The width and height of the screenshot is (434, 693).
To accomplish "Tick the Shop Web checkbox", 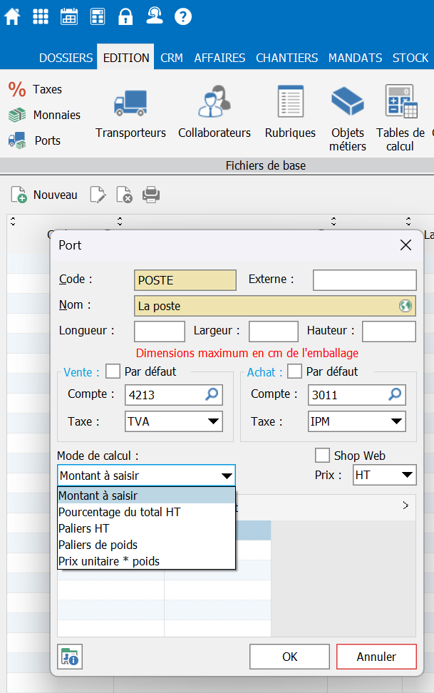I will click(x=322, y=456).
